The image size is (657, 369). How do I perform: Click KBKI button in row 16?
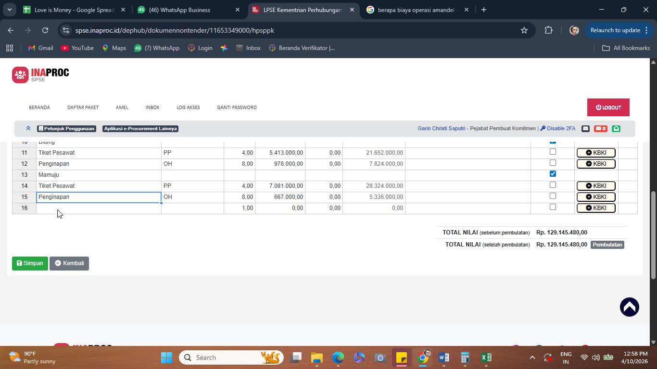[596, 208]
